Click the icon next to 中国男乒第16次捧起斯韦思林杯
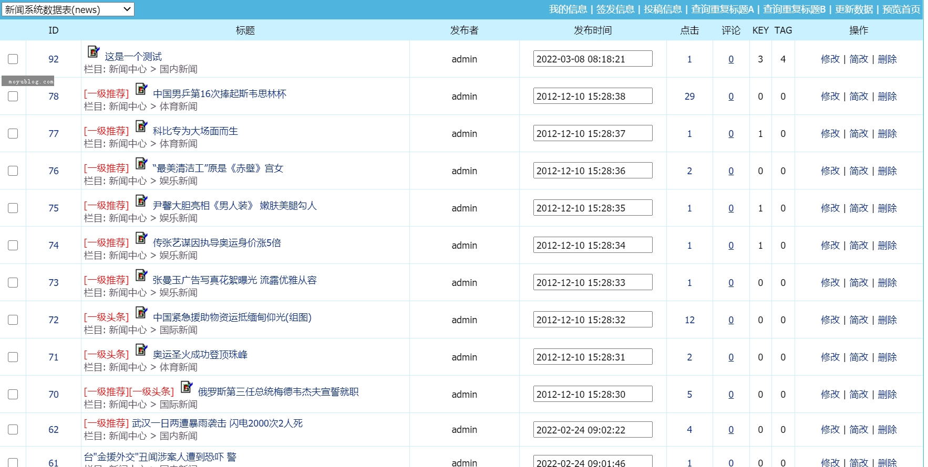The image size is (928, 467). (141, 89)
